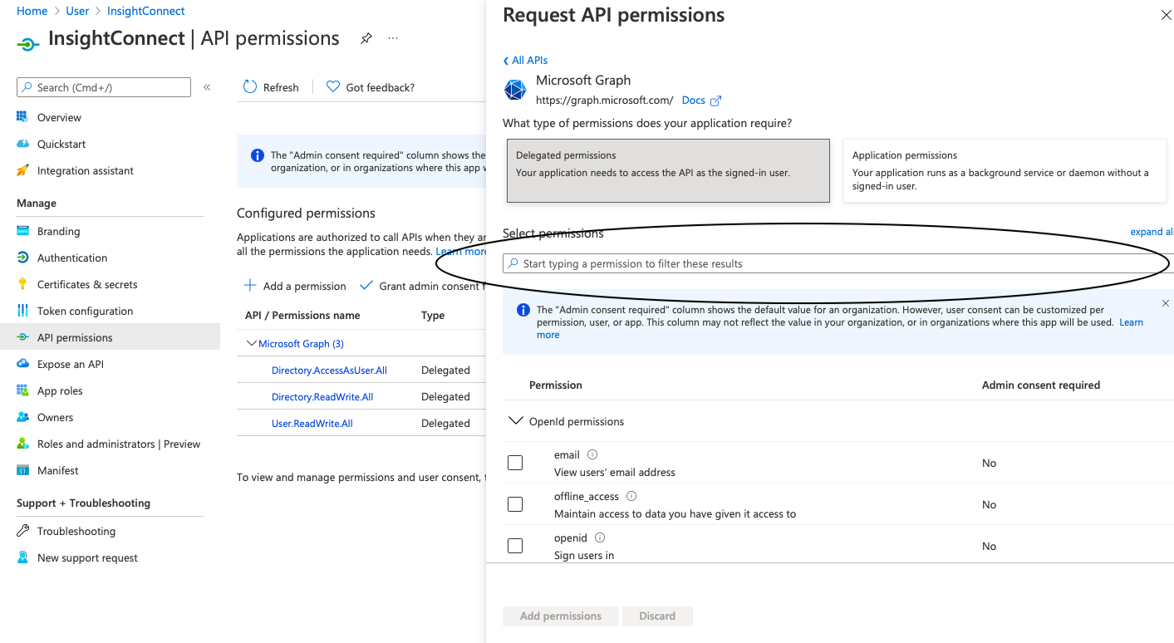Collapse the Microsoft Graph (3) group
1174x643 pixels.
coord(252,343)
